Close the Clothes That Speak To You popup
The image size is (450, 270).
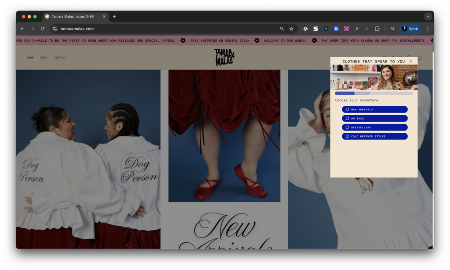tap(411, 61)
